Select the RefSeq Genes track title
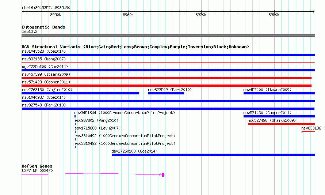325x195 pixels. 37,166
